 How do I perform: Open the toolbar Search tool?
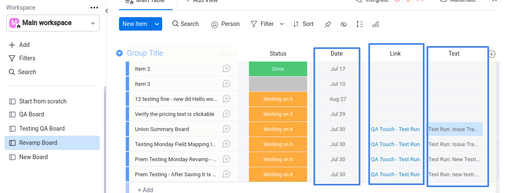click(x=186, y=24)
